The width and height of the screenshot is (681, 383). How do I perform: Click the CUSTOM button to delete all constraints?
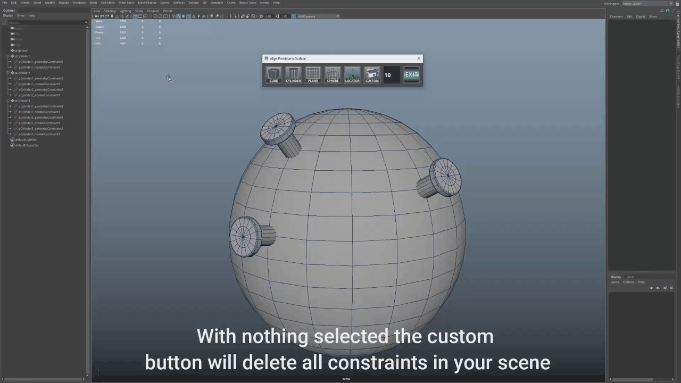[371, 74]
